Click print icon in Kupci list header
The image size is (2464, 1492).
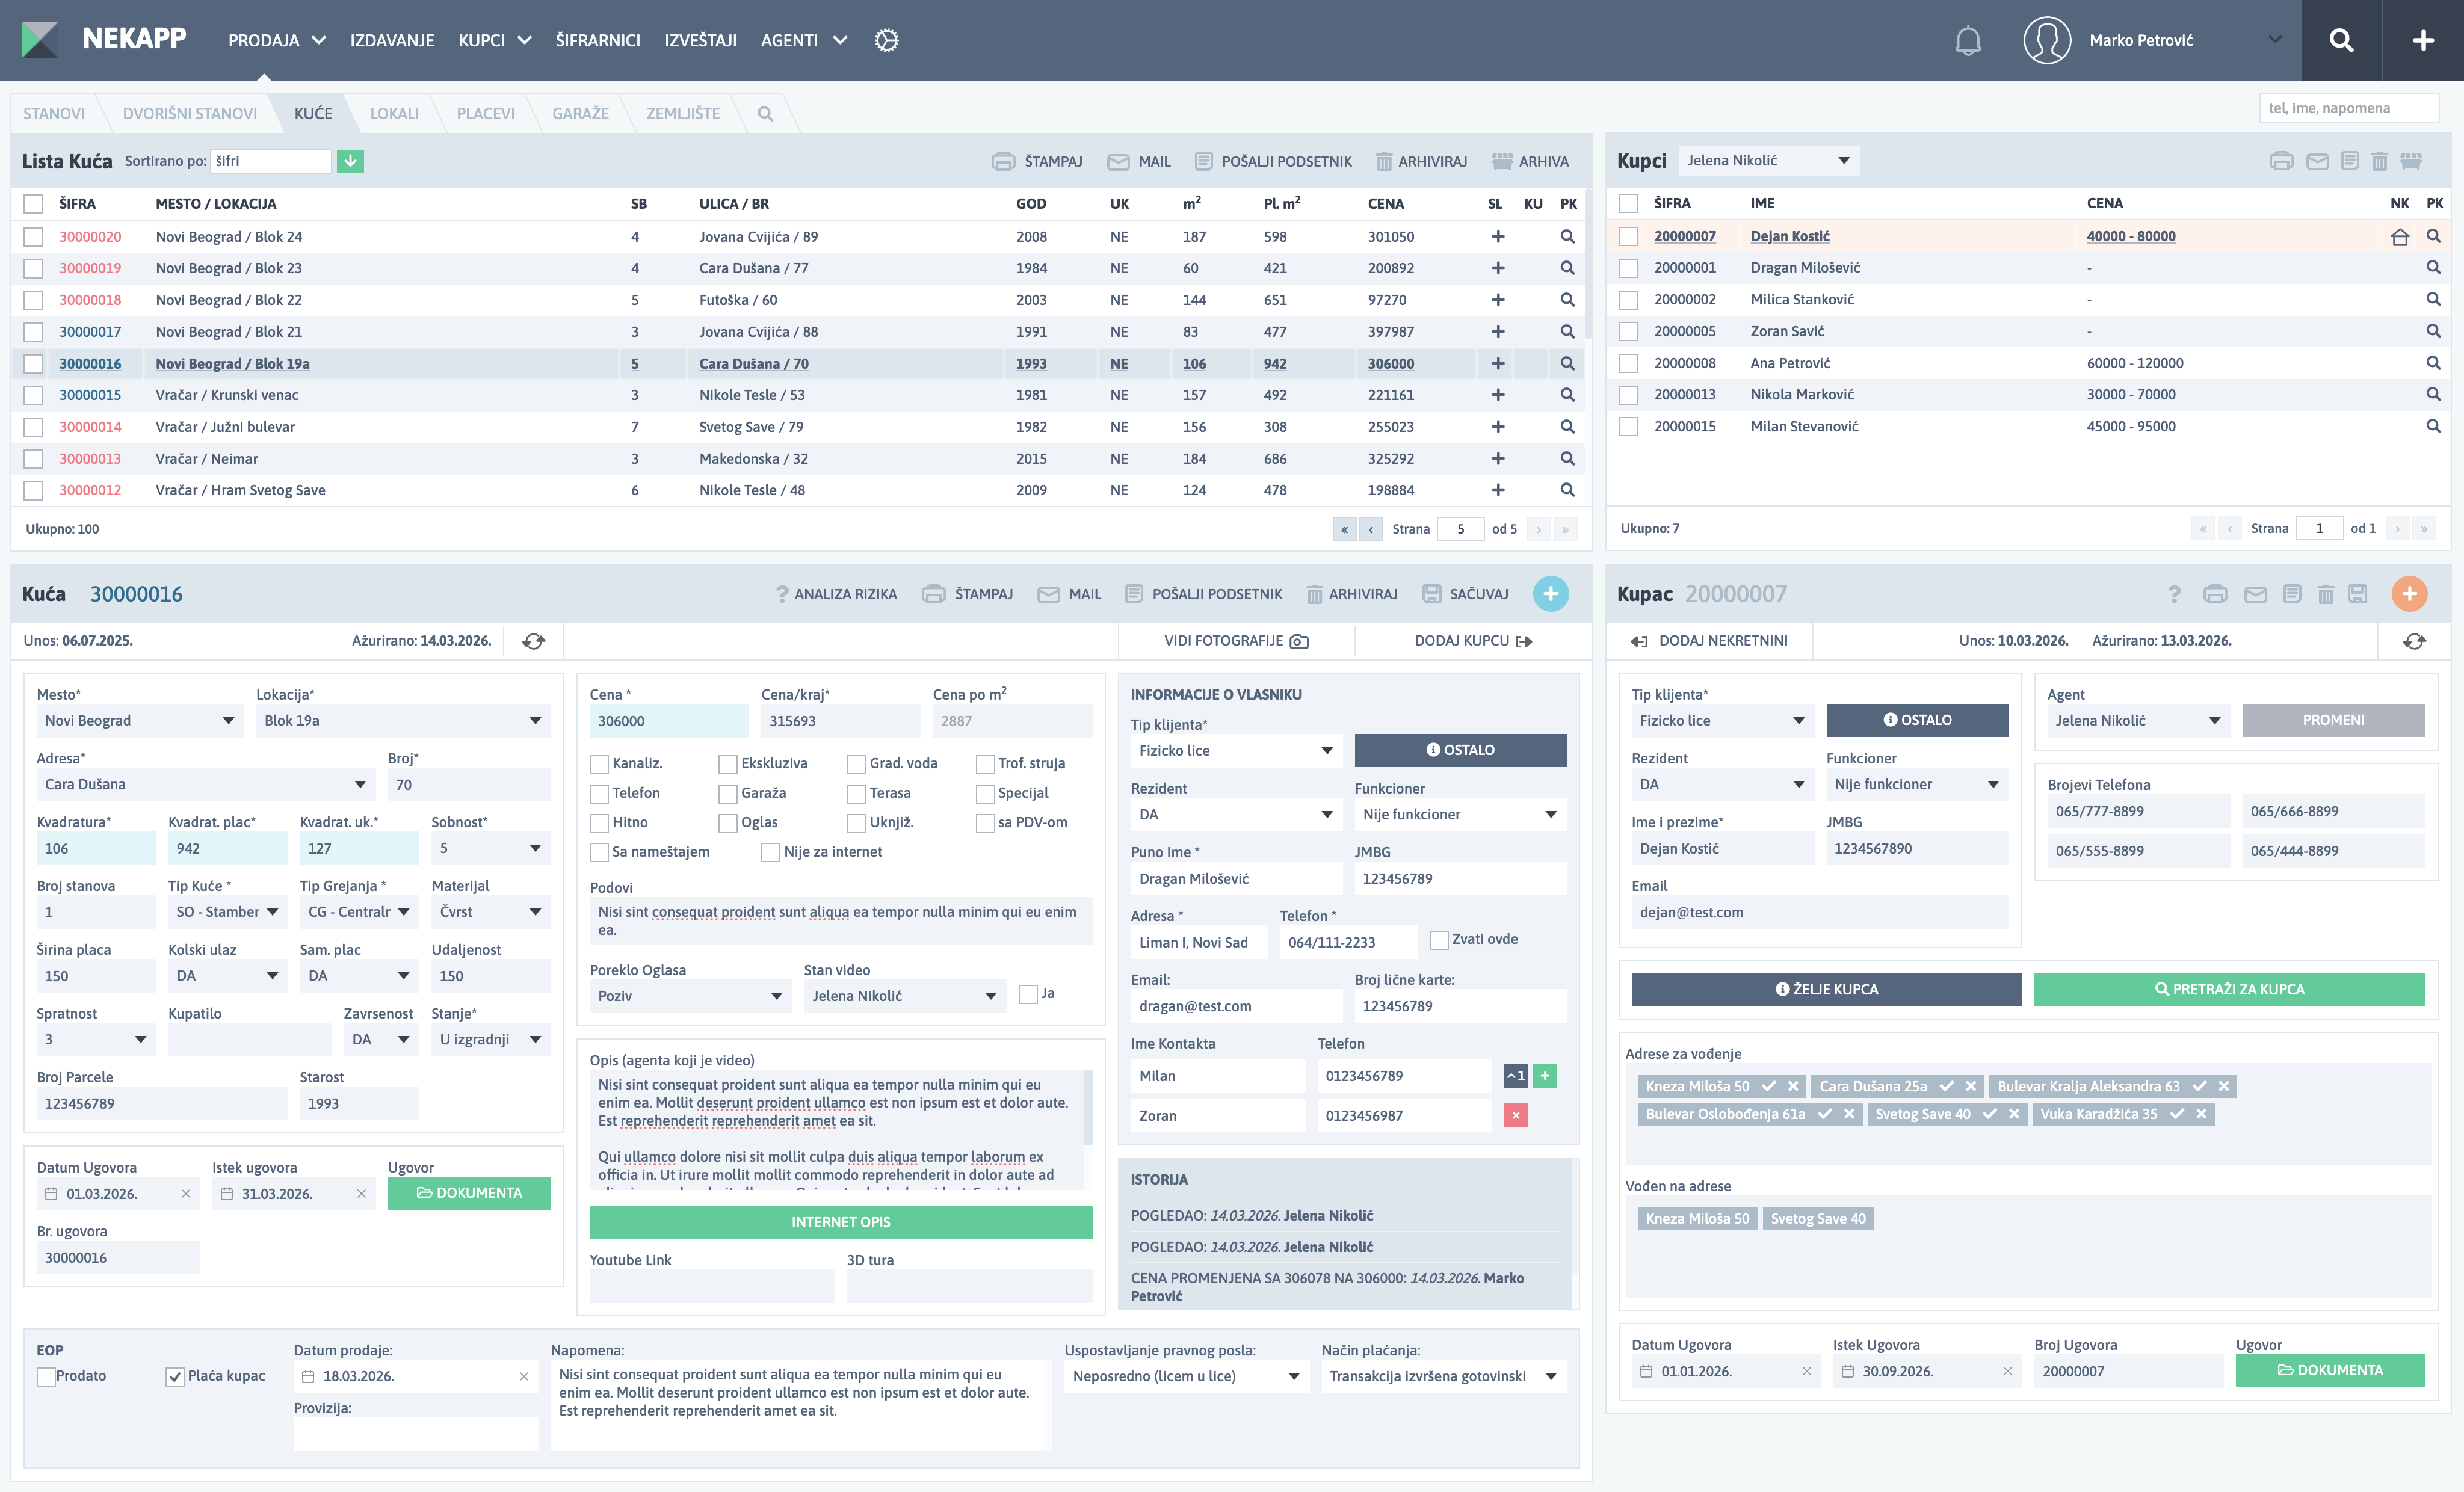point(2281,161)
